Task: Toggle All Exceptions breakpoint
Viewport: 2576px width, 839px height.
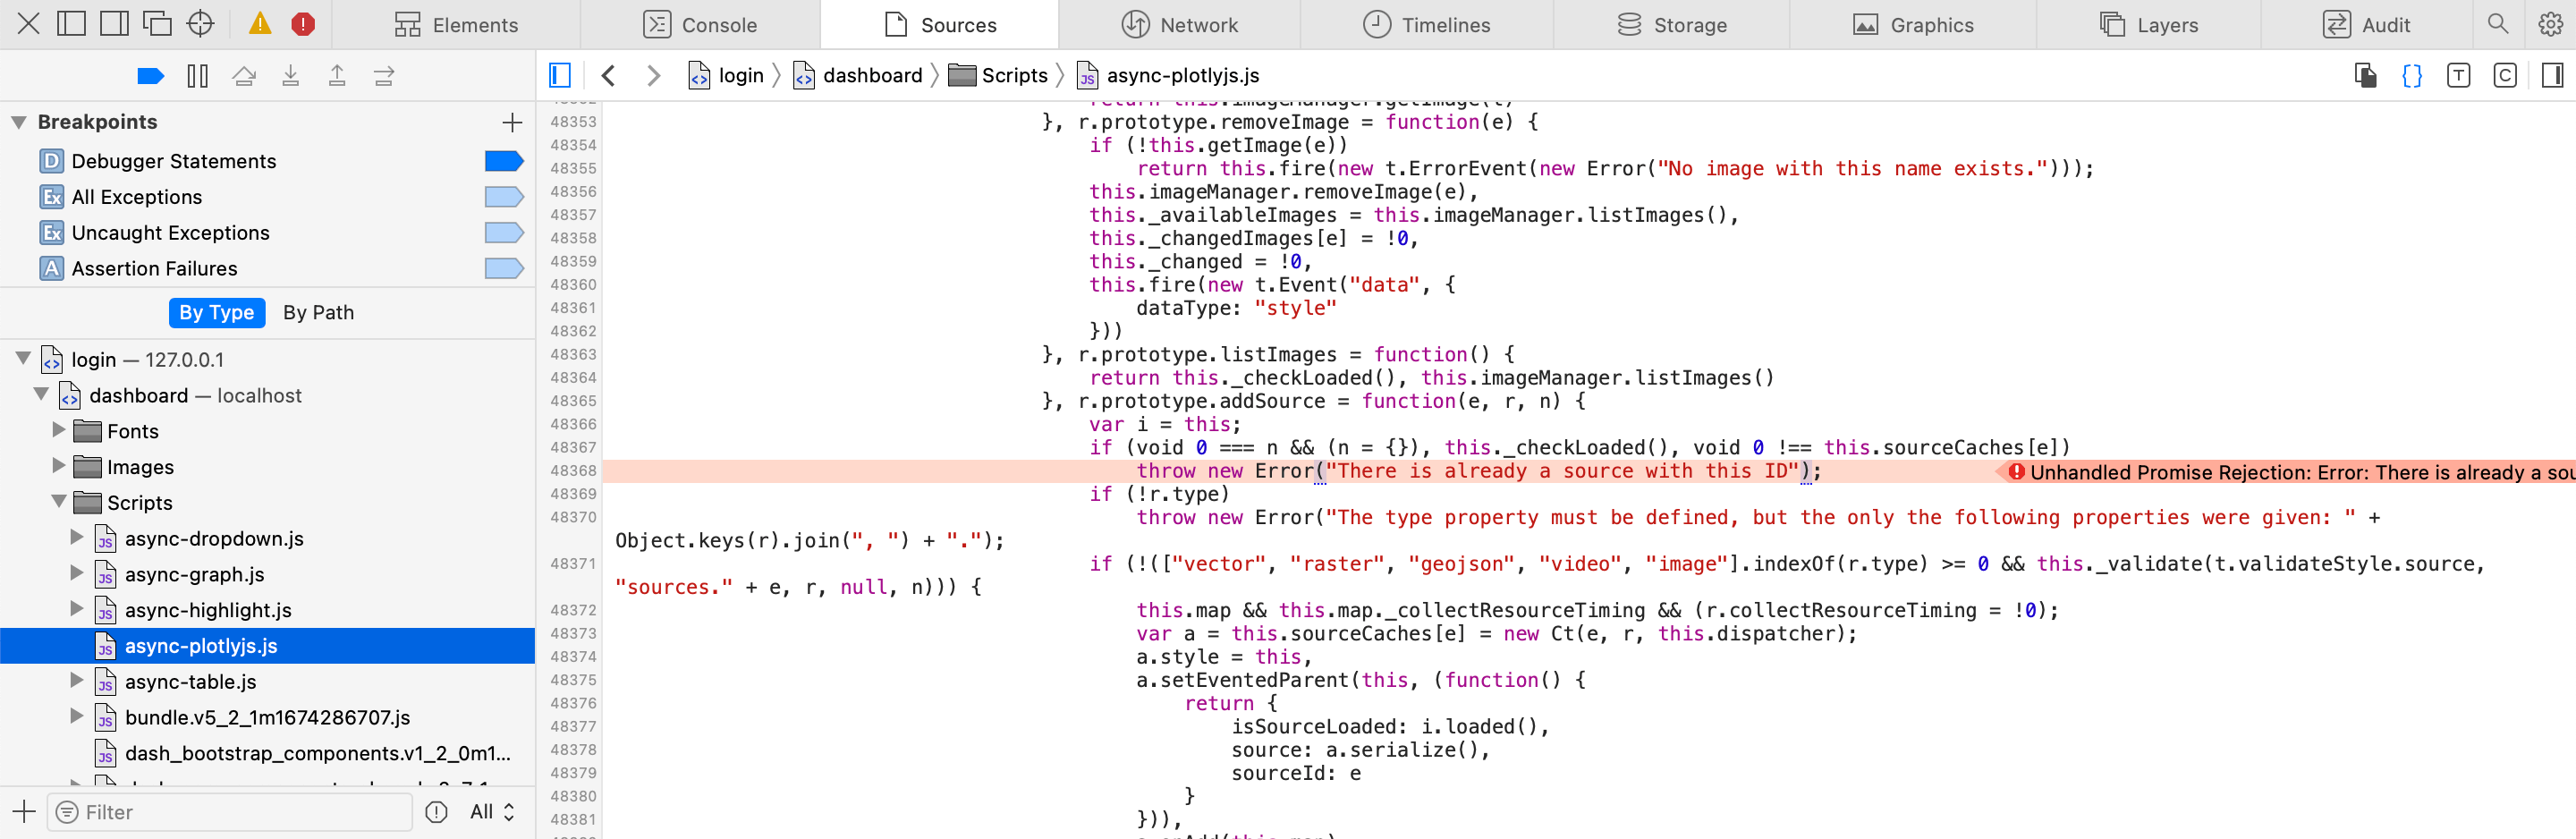Action: pyautogui.click(x=504, y=197)
